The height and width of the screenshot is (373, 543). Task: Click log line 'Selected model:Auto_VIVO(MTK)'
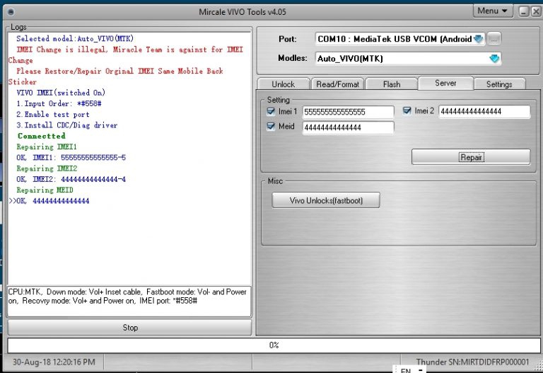tap(75, 38)
